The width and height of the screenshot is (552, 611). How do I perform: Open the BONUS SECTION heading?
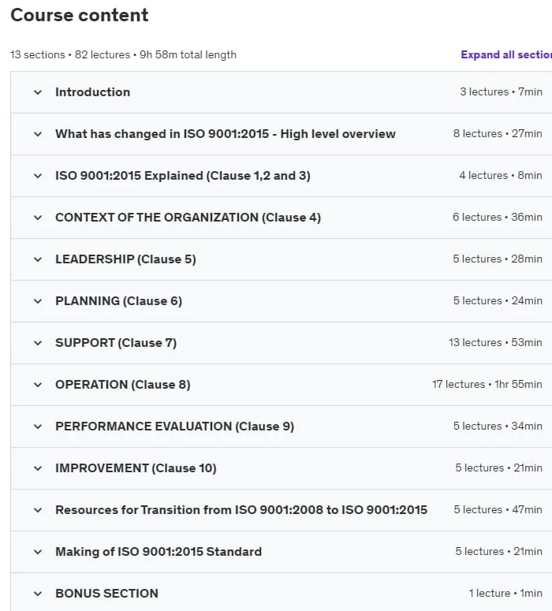pyautogui.click(x=106, y=594)
